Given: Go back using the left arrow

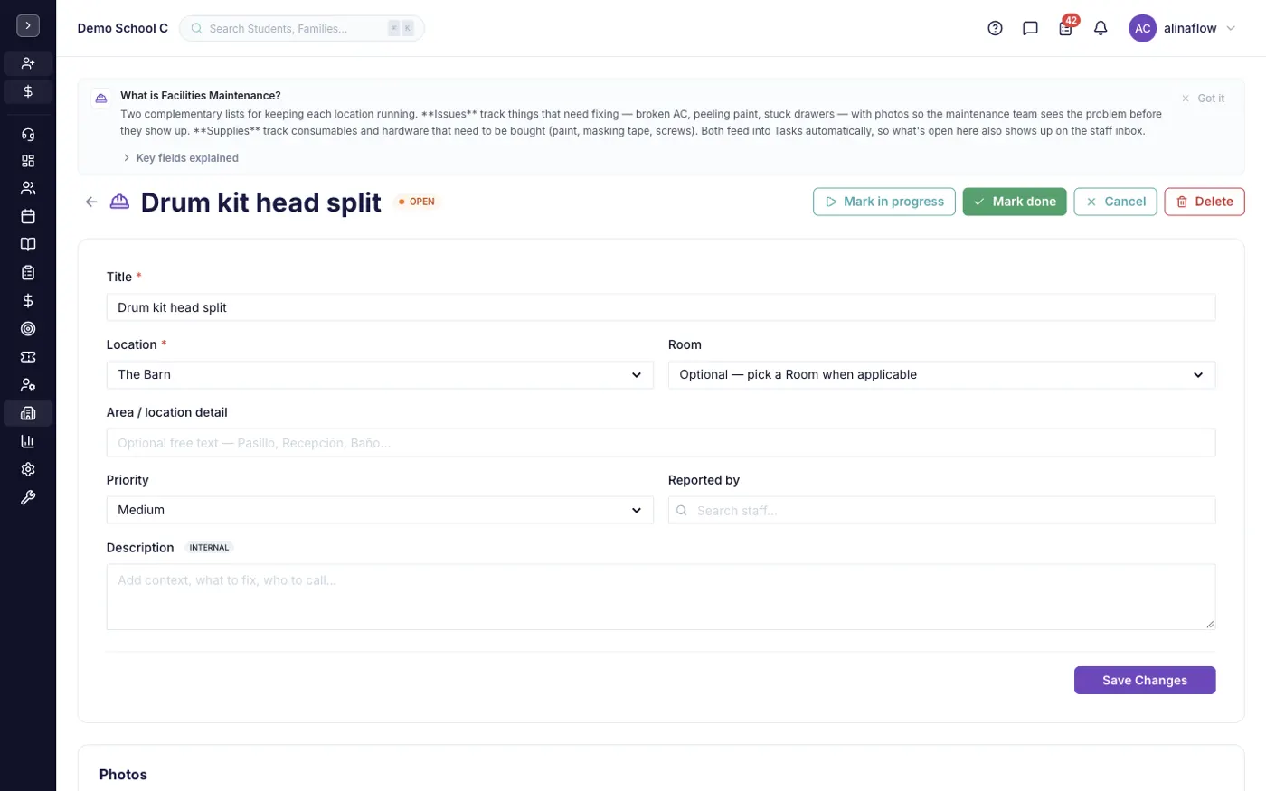Looking at the screenshot, I should click(91, 202).
